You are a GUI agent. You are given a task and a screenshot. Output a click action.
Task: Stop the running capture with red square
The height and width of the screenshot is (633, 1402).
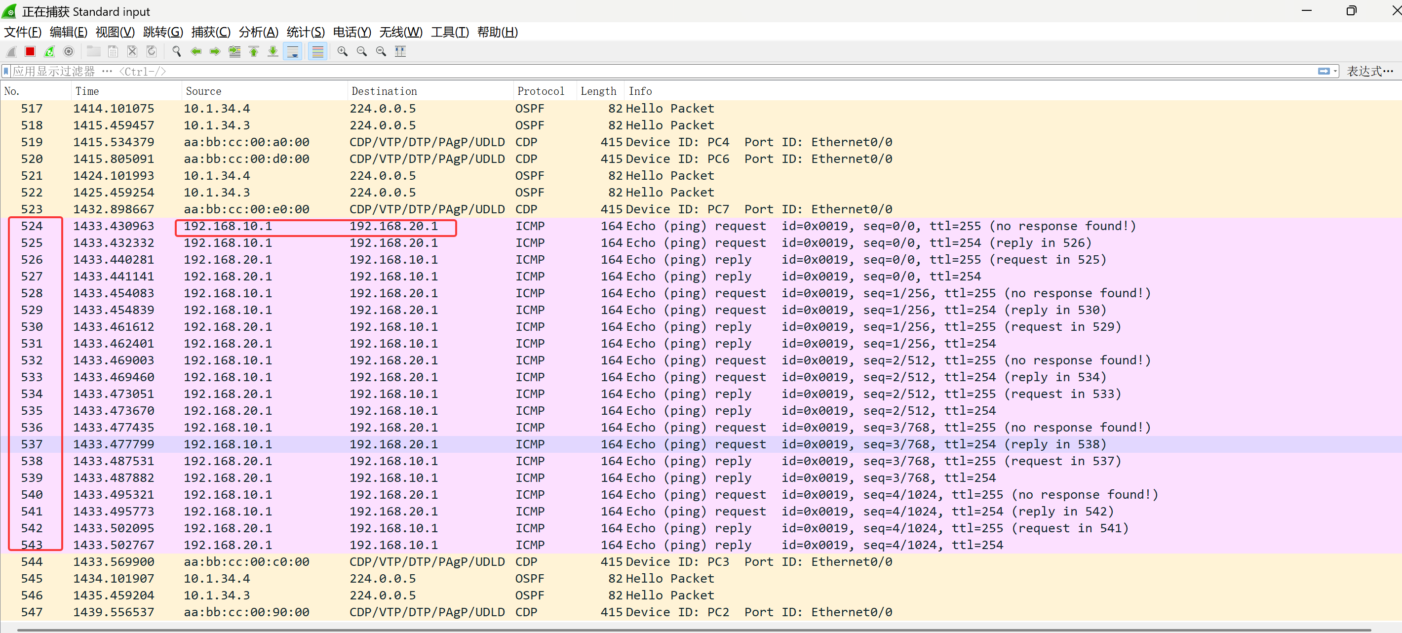31,52
